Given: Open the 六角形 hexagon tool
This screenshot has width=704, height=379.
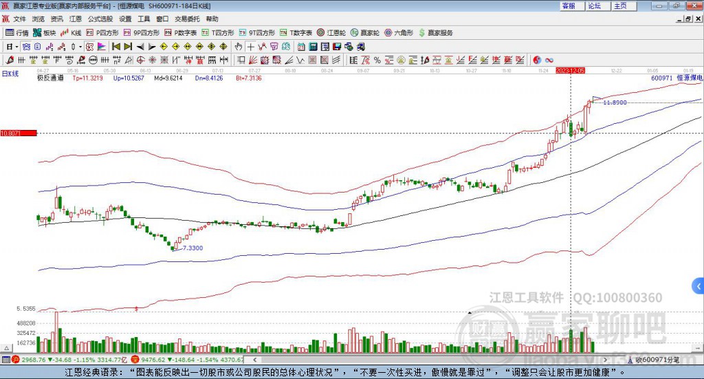Looking at the screenshot, I should point(399,33).
